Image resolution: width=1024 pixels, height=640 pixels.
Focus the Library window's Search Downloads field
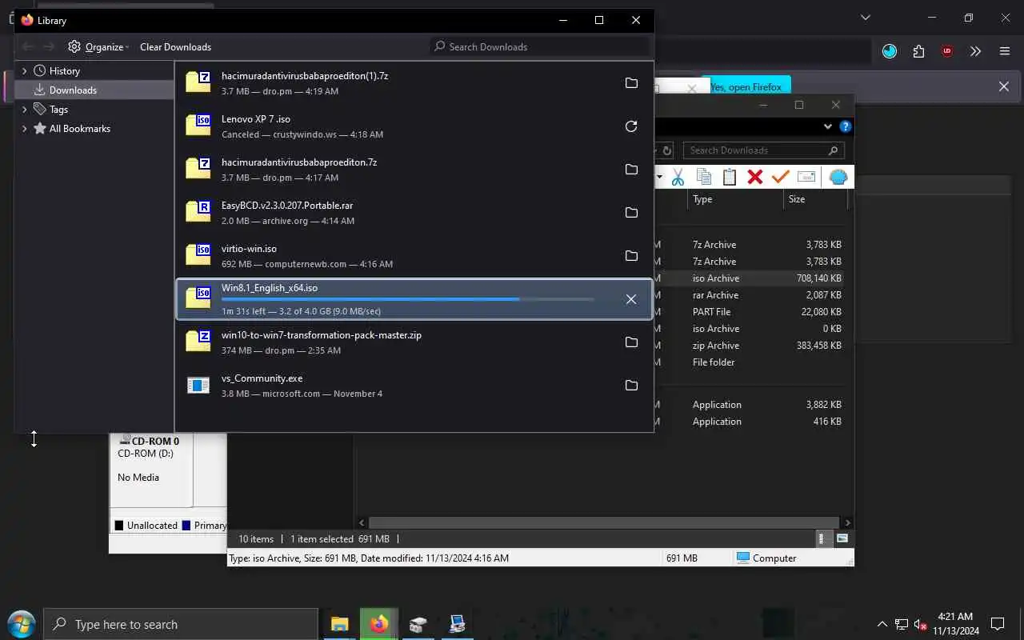tap(541, 46)
